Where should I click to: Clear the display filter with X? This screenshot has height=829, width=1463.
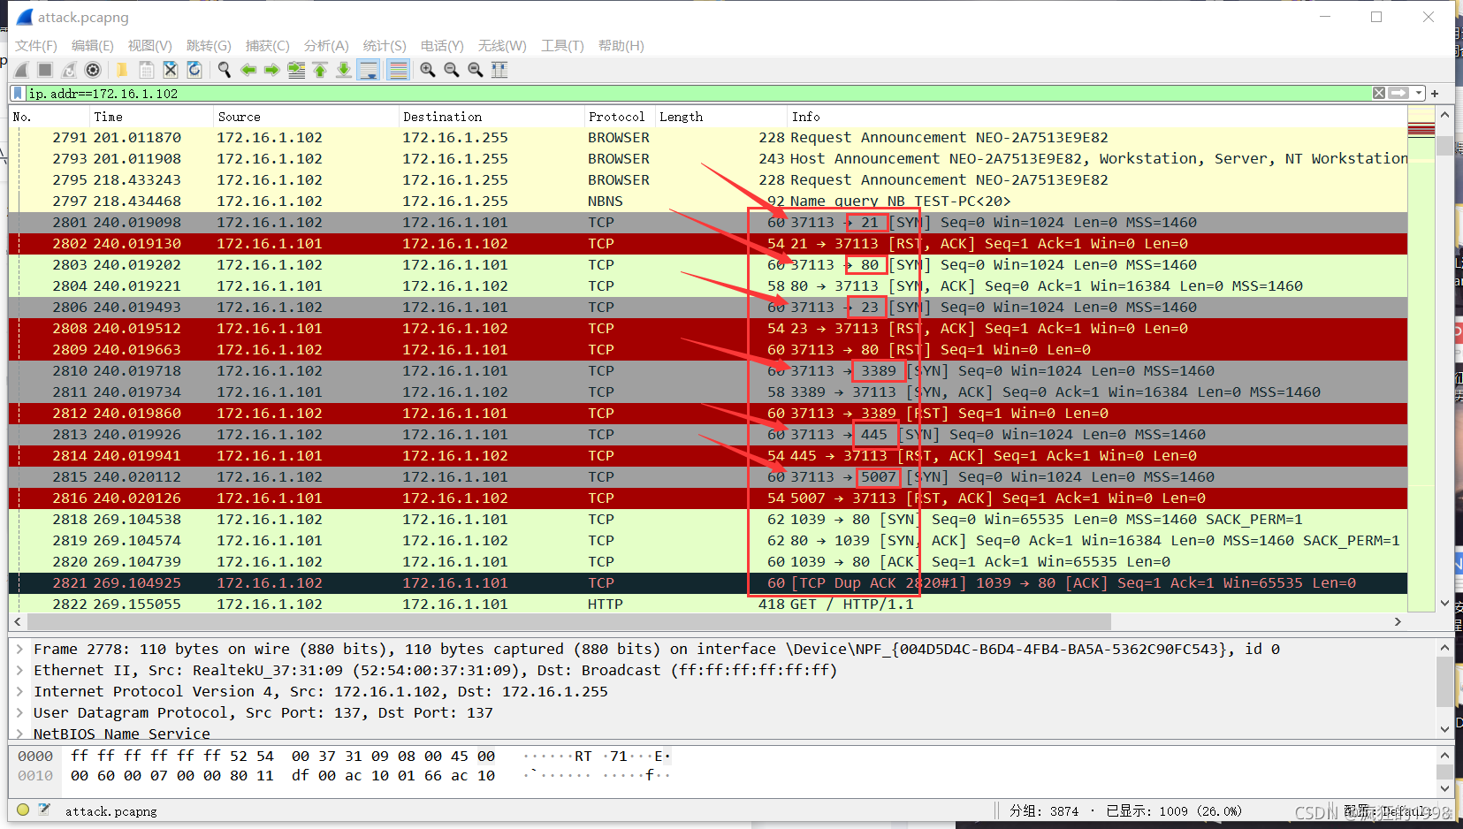(x=1379, y=93)
